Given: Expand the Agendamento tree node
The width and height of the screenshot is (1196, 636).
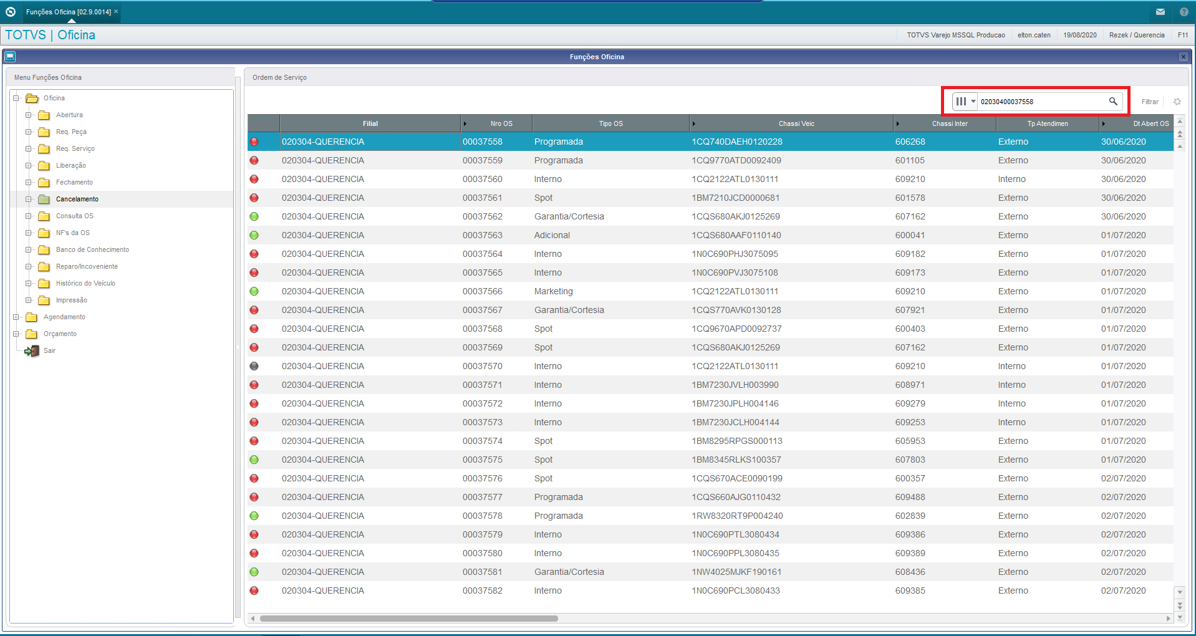Looking at the screenshot, I should click(16, 317).
